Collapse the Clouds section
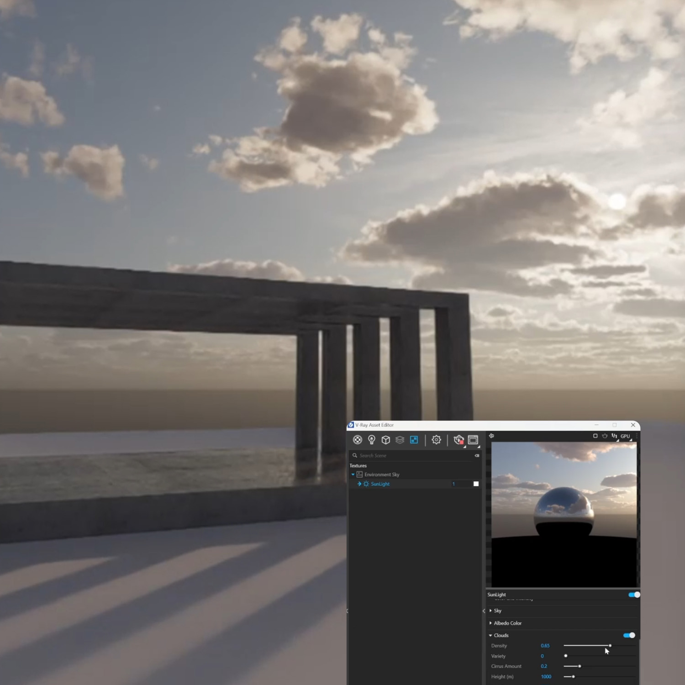Viewport: 685px width, 685px height. 490,635
